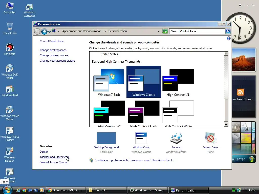Open Windows Photo Gallery shortcut
Screen dimensions: 259x194
coord(10,134)
